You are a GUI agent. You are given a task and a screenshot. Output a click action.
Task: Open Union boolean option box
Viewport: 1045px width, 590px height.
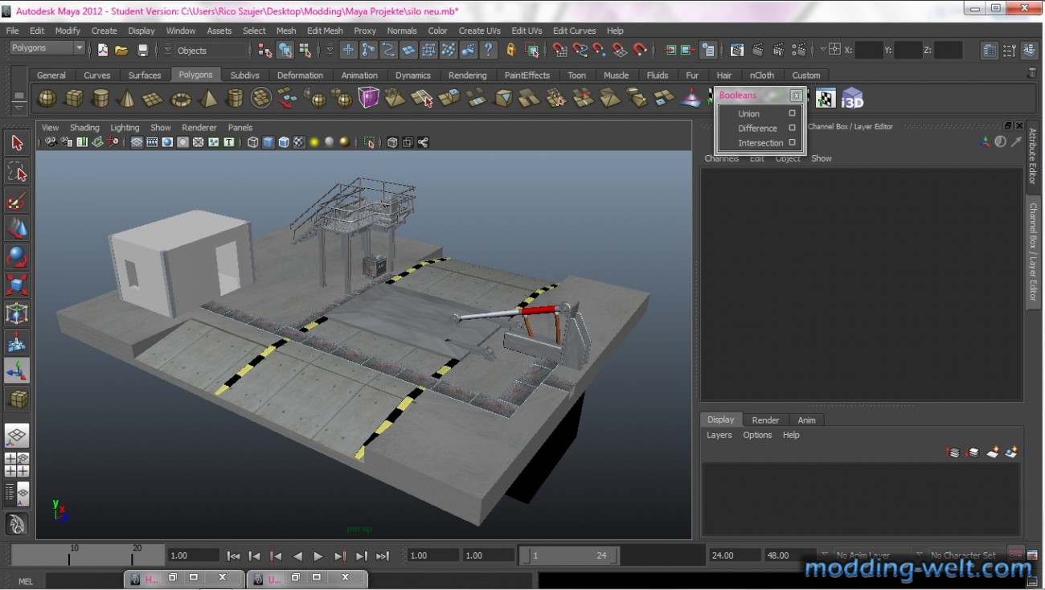click(792, 113)
